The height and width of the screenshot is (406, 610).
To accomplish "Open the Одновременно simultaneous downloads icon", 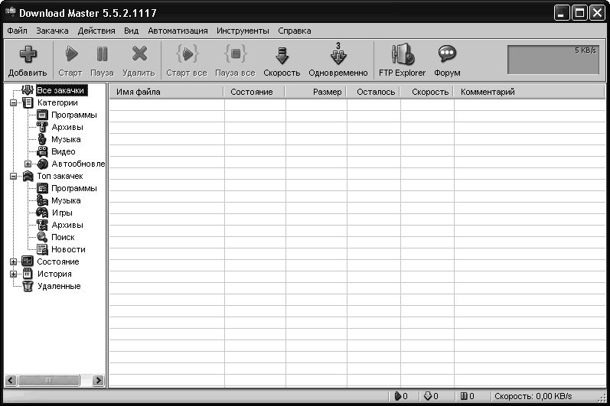I will coord(338,55).
